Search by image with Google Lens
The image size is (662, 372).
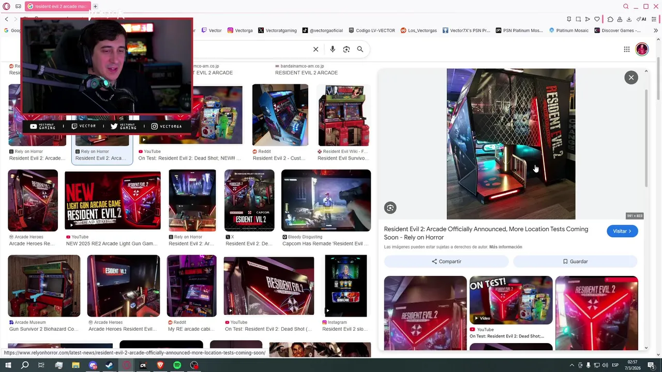(x=347, y=49)
